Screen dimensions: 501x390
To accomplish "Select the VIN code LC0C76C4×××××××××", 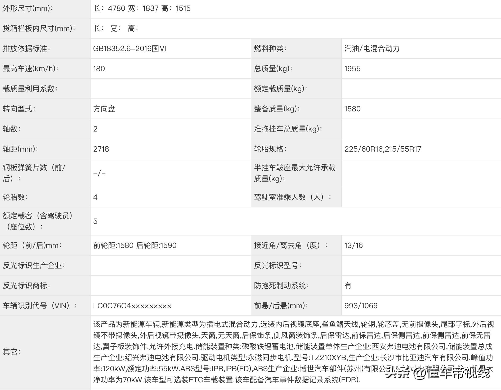I will 132,306.
